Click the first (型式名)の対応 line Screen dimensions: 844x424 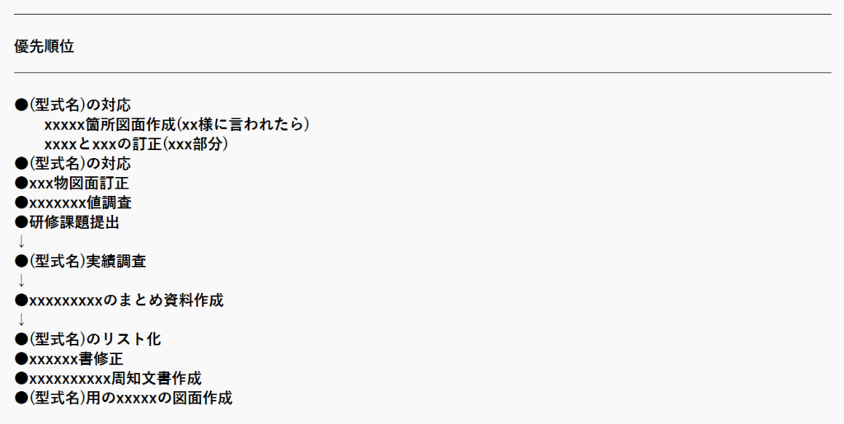pos(73,105)
